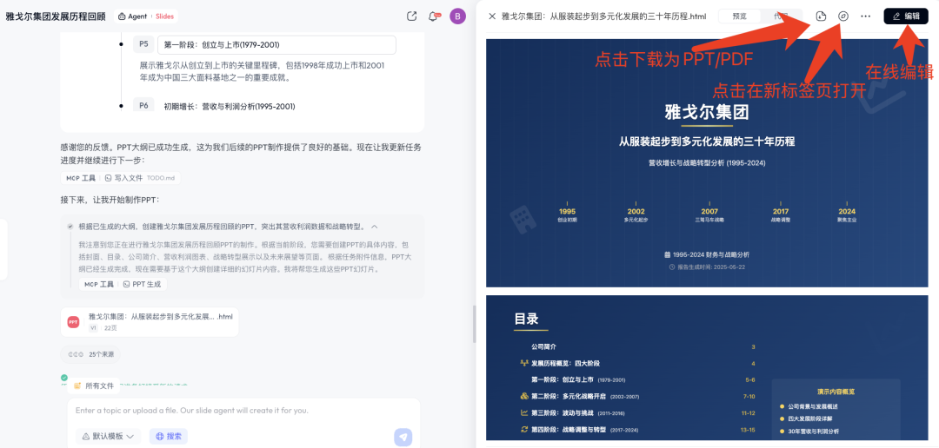Click the send message paper-plane button
This screenshot has width=939, height=448.
(403, 437)
